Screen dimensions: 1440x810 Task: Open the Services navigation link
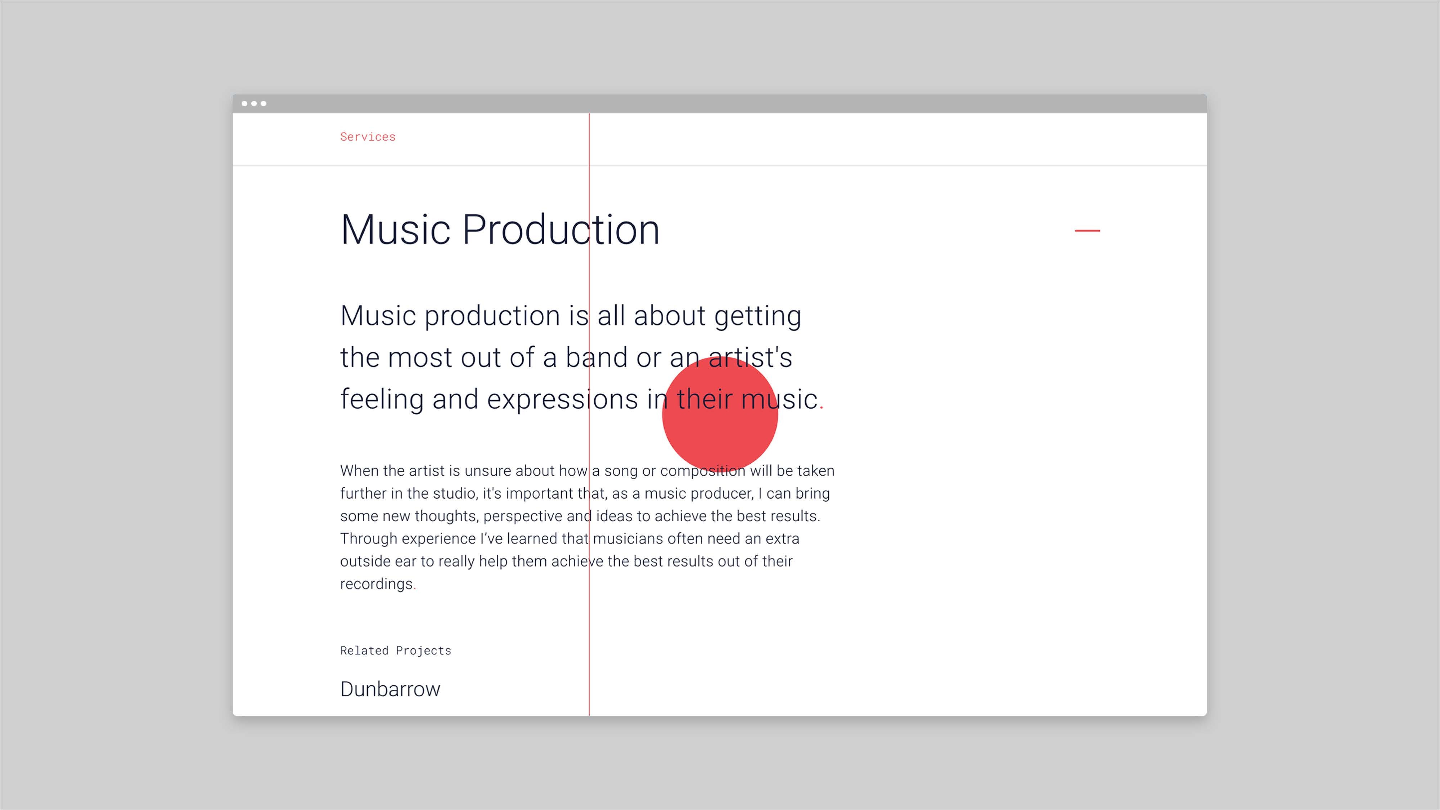point(367,137)
